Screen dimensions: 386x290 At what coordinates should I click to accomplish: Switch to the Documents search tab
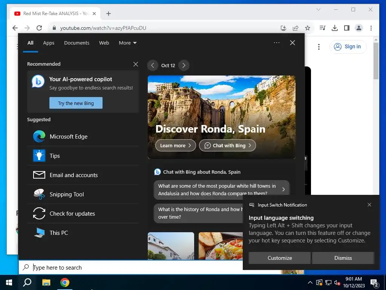77,43
